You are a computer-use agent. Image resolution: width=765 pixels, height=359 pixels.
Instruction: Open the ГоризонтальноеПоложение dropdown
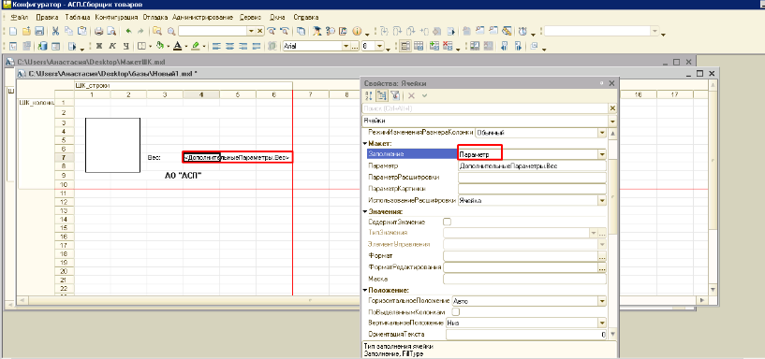point(602,301)
